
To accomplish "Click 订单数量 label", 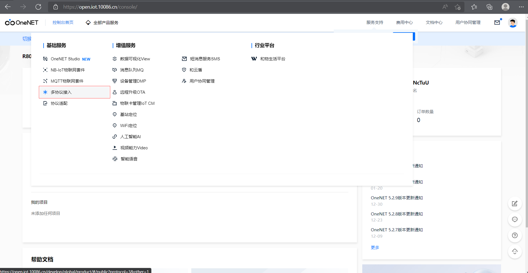I will pyautogui.click(x=425, y=112).
